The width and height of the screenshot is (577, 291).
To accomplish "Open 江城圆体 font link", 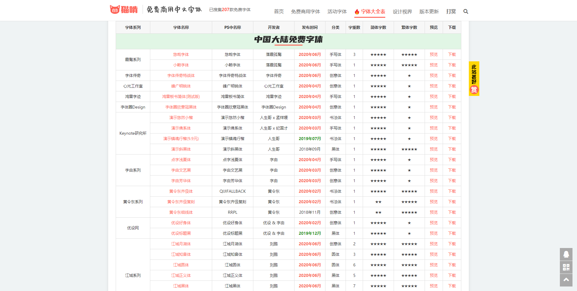I will point(181,265).
